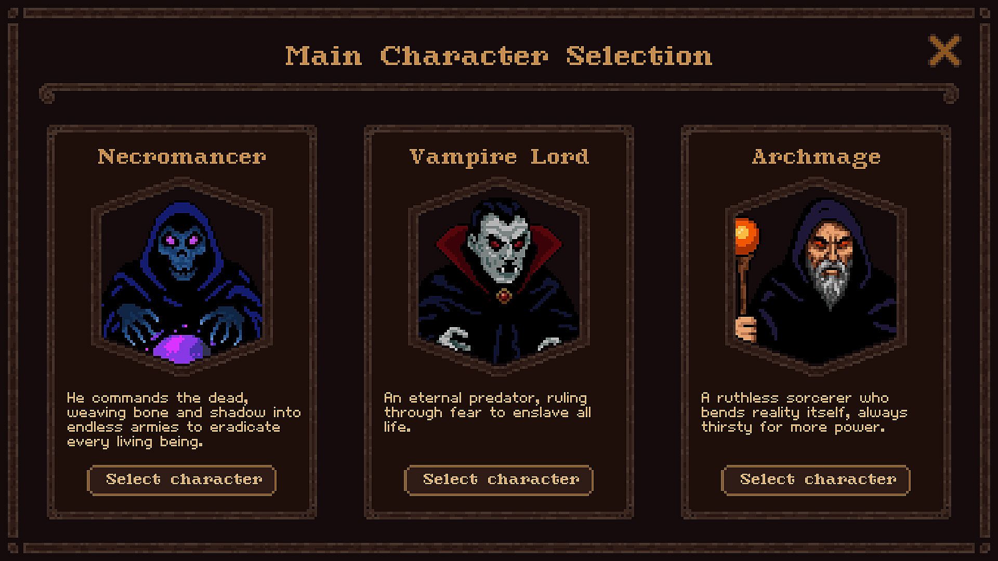The image size is (998, 561).
Task: Click the Vampire Lord title text
Action: [499, 157]
